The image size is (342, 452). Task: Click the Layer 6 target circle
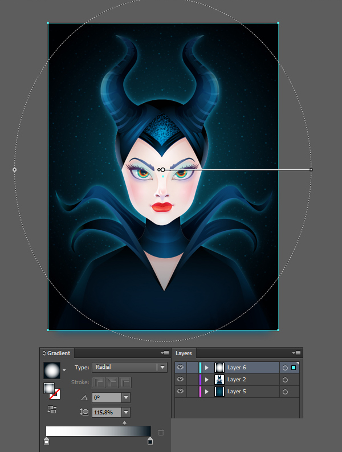[285, 368]
